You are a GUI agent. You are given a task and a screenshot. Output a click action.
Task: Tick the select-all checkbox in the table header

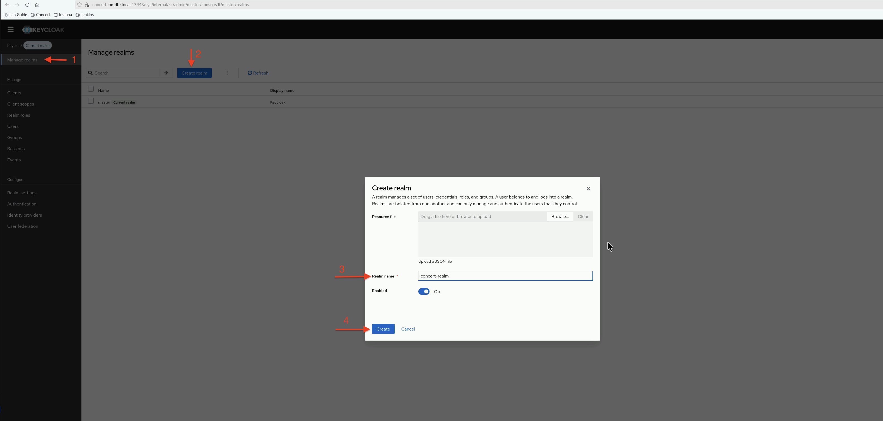tap(91, 89)
